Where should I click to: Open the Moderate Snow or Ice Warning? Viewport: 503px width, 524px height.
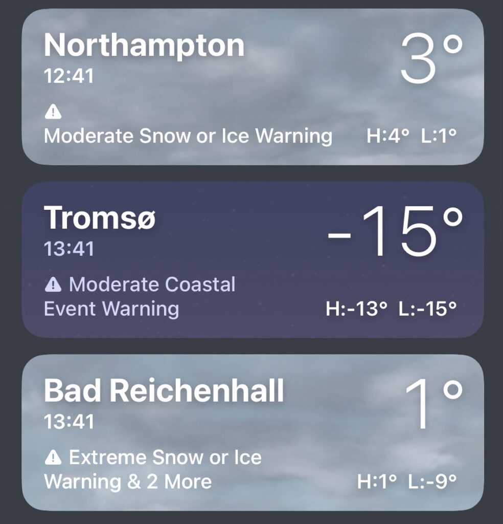click(x=188, y=136)
